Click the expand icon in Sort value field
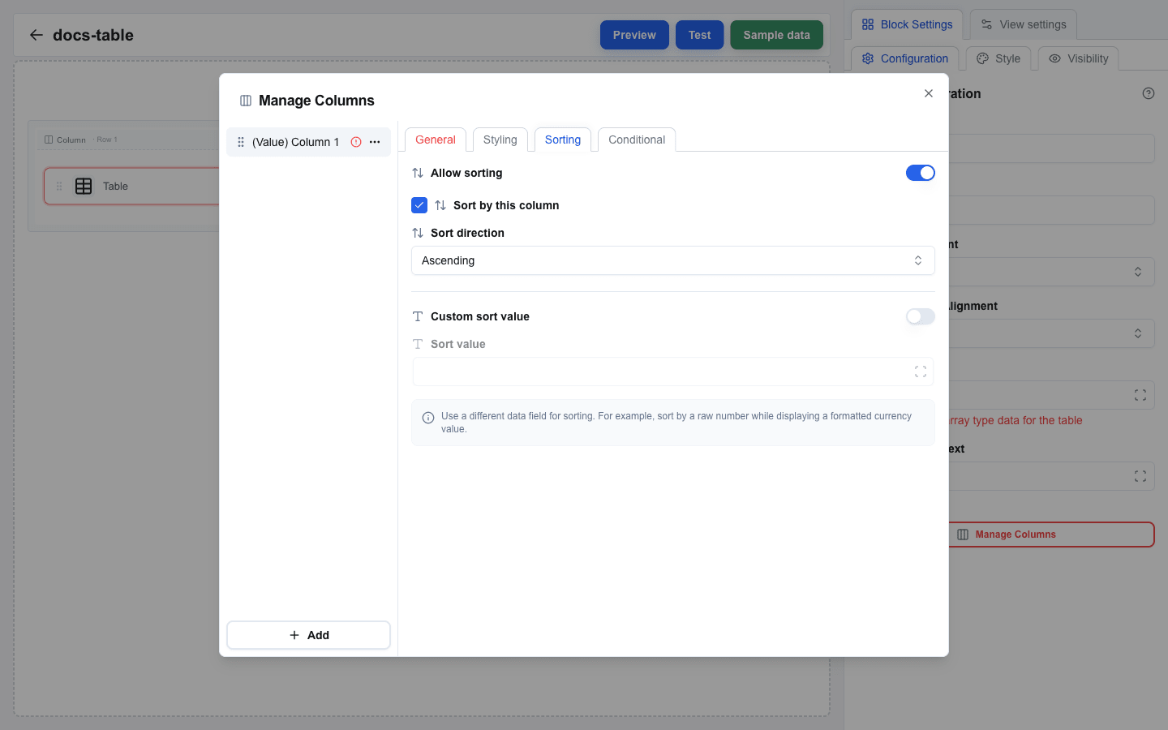This screenshot has height=730, width=1168. tap(921, 371)
